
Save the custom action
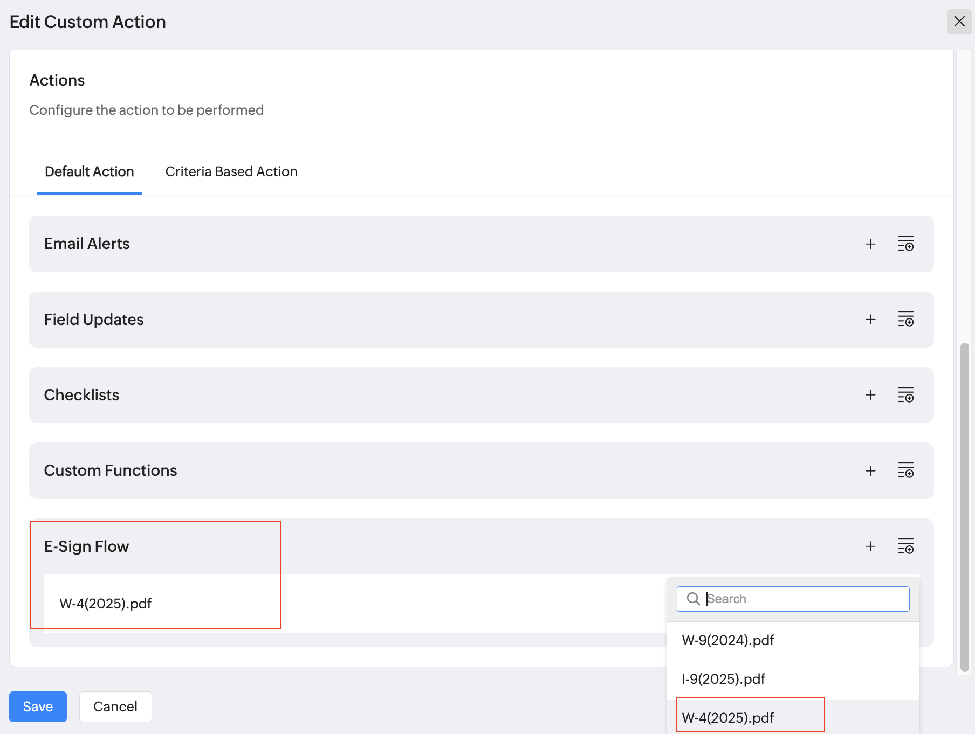[38, 707]
